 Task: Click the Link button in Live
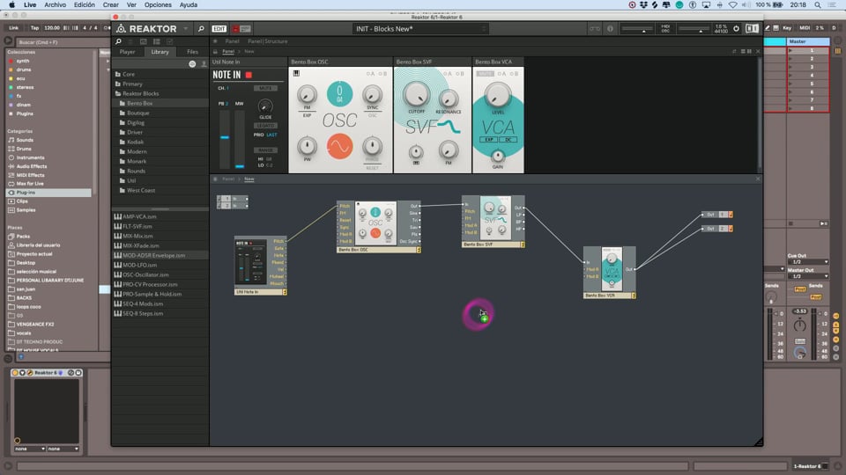coord(14,28)
